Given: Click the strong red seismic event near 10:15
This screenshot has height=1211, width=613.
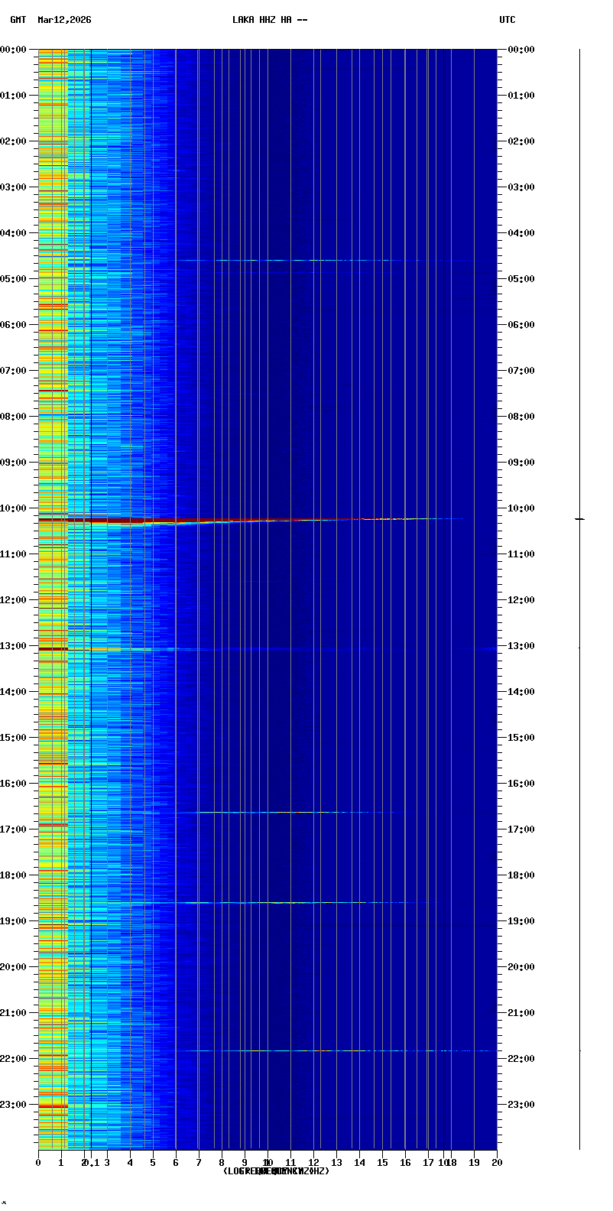Looking at the screenshot, I should [x=153, y=520].
